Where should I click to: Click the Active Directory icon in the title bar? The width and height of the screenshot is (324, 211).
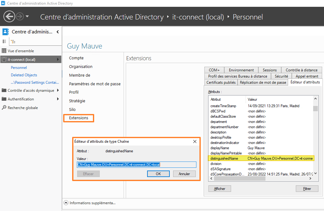(x=3, y=3)
